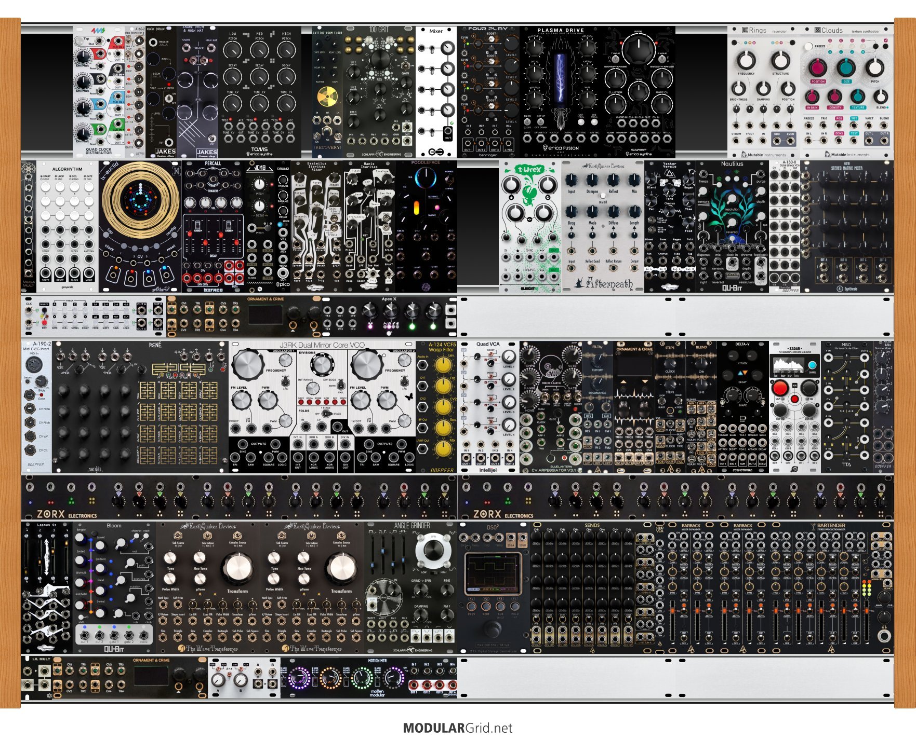Select the Percall module
The height and width of the screenshot is (739, 916).
[213, 226]
